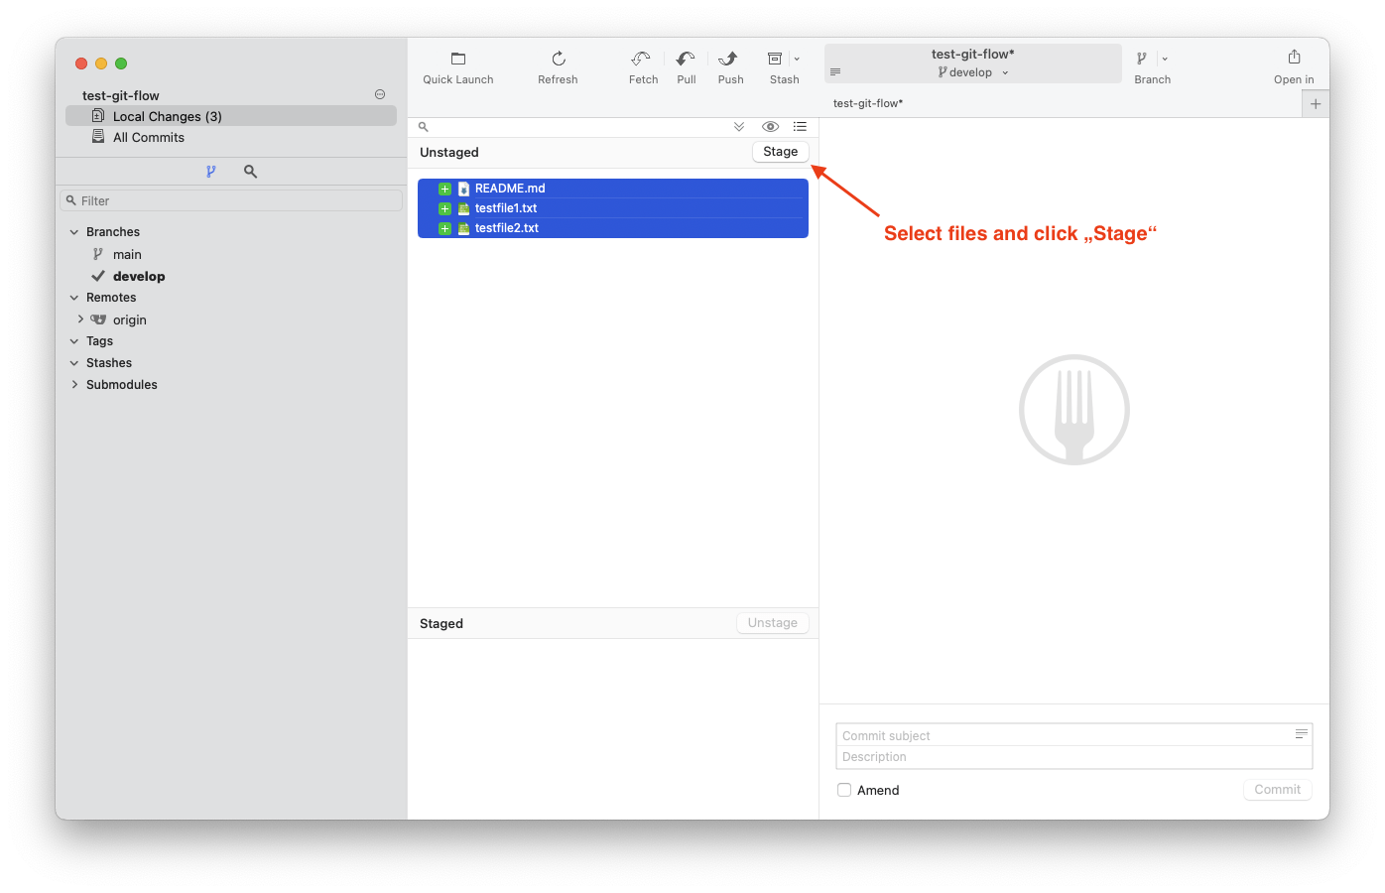Open All Commits view

coord(148,138)
